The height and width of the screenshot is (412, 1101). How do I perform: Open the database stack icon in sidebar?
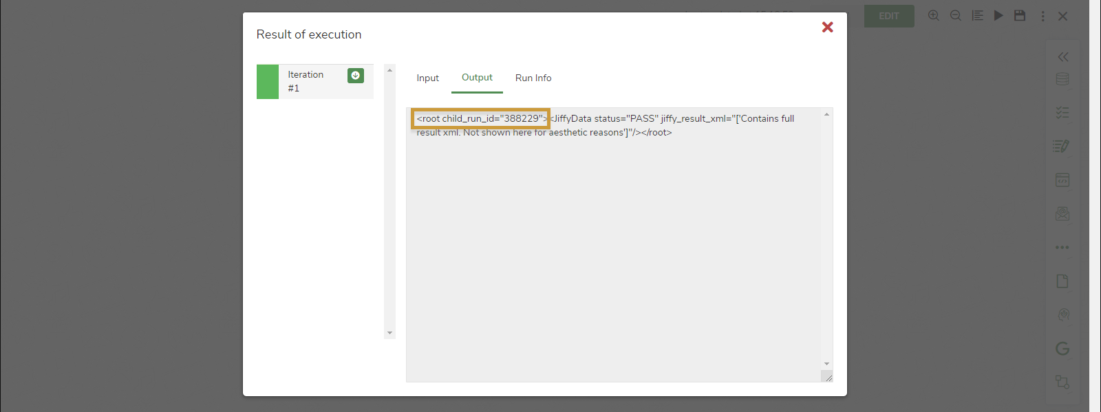1062,79
